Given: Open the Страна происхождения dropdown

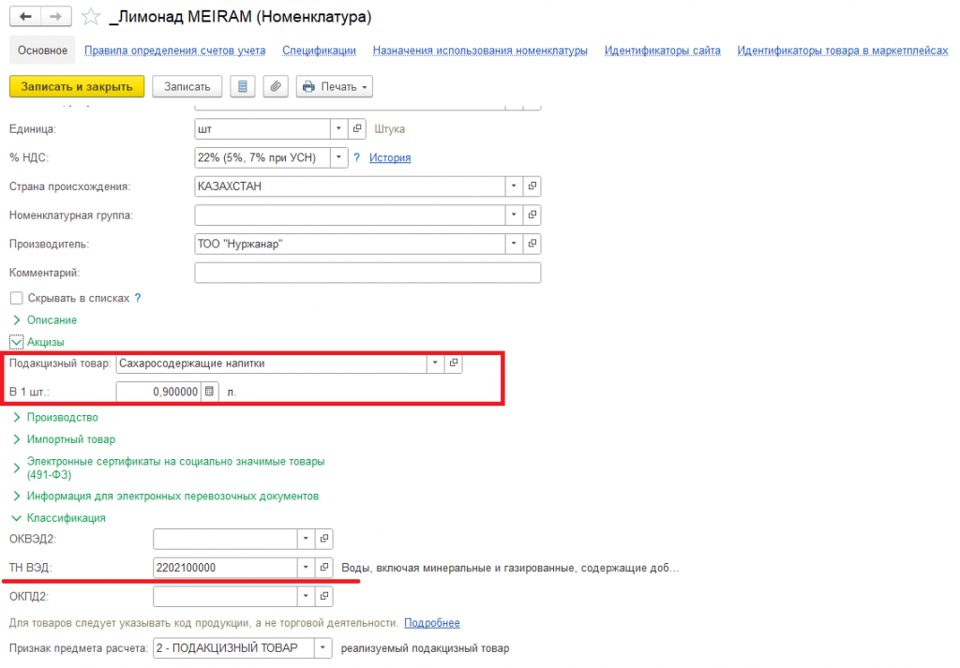Looking at the screenshot, I should (515, 186).
